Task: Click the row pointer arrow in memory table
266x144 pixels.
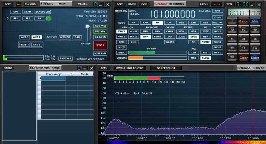Action: 40,78
